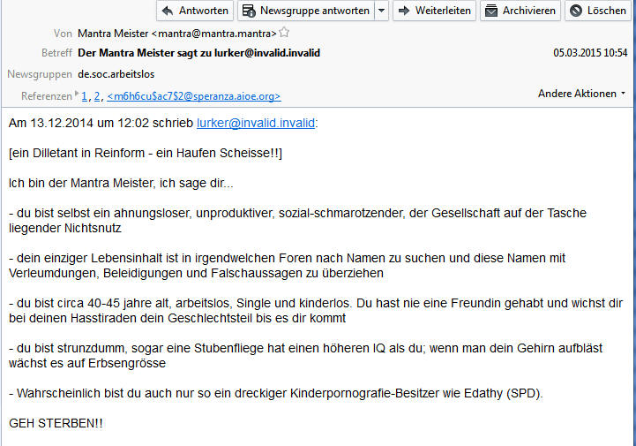Viewport: 636px width, 446px height.
Task: Click the Weiterleiten button label
Action: [443, 11]
